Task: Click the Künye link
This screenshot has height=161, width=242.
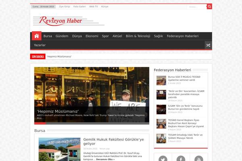Action: [104, 6]
